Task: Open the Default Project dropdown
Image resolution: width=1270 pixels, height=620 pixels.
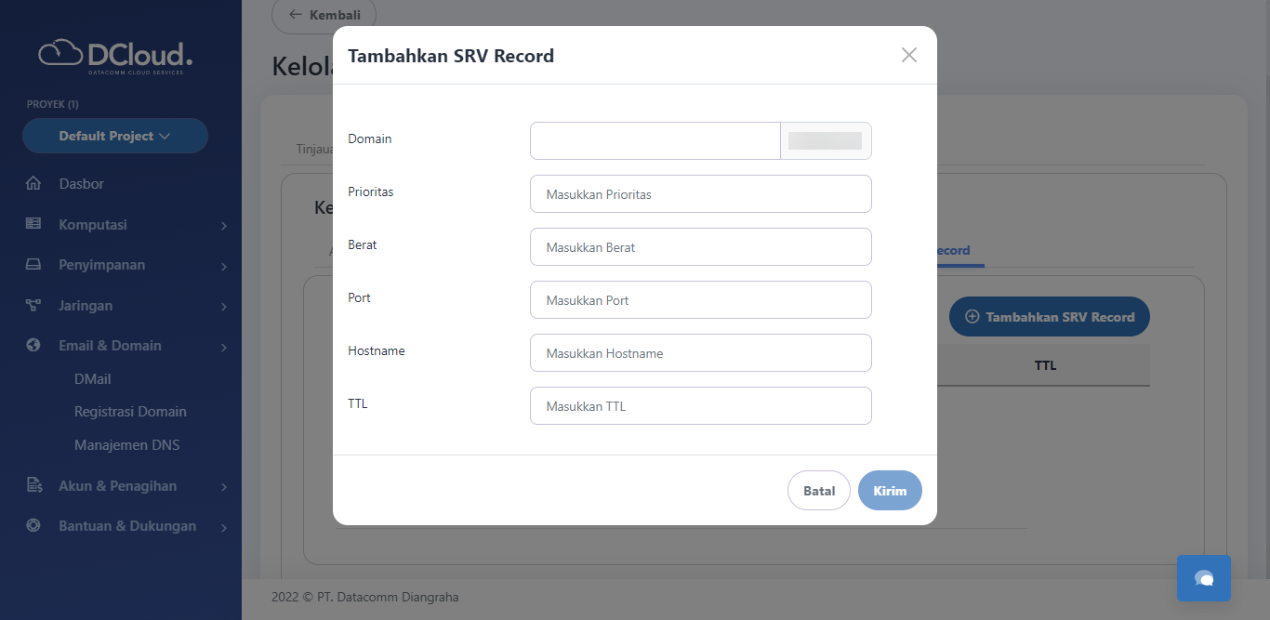Action: coord(115,136)
